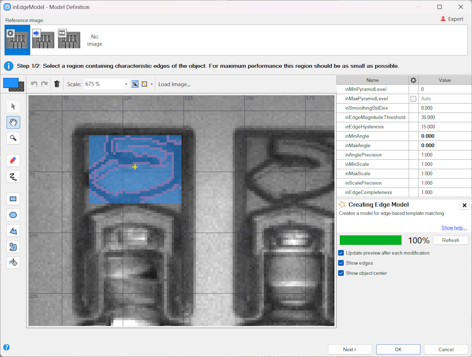Open the Show help... link

(454, 228)
